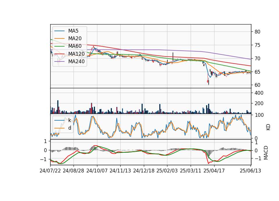Click the MACD axis title
Image resolution: width=279 pixels, height=201 pixels.
click(266, 153)
